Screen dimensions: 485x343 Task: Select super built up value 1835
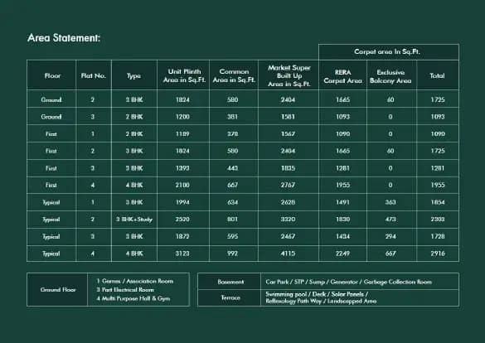288,168
